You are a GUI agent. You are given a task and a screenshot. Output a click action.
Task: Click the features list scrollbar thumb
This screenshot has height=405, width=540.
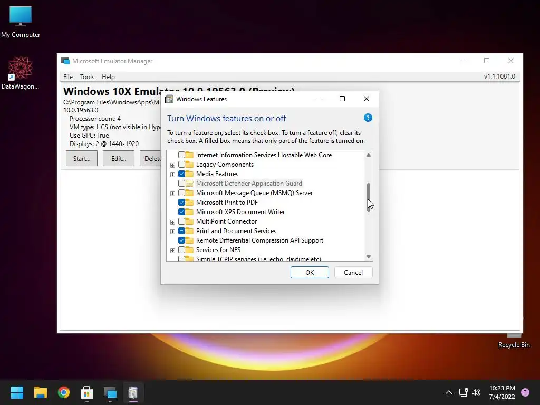pos(369,197)
